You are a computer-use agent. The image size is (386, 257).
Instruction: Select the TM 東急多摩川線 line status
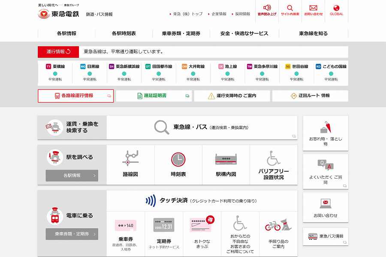pyautogui.click(x=262, y=73)
